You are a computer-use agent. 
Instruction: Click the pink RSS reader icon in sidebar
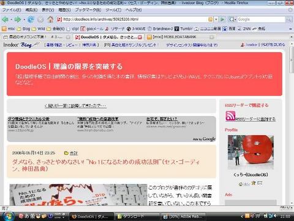click(x=230, y=115)
